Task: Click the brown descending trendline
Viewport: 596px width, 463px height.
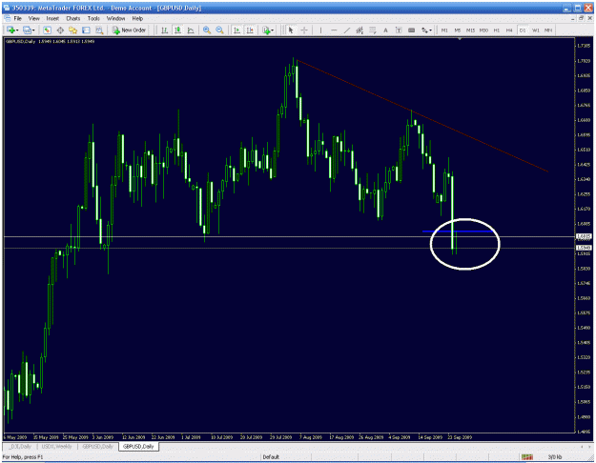Action: pos(421,115)
